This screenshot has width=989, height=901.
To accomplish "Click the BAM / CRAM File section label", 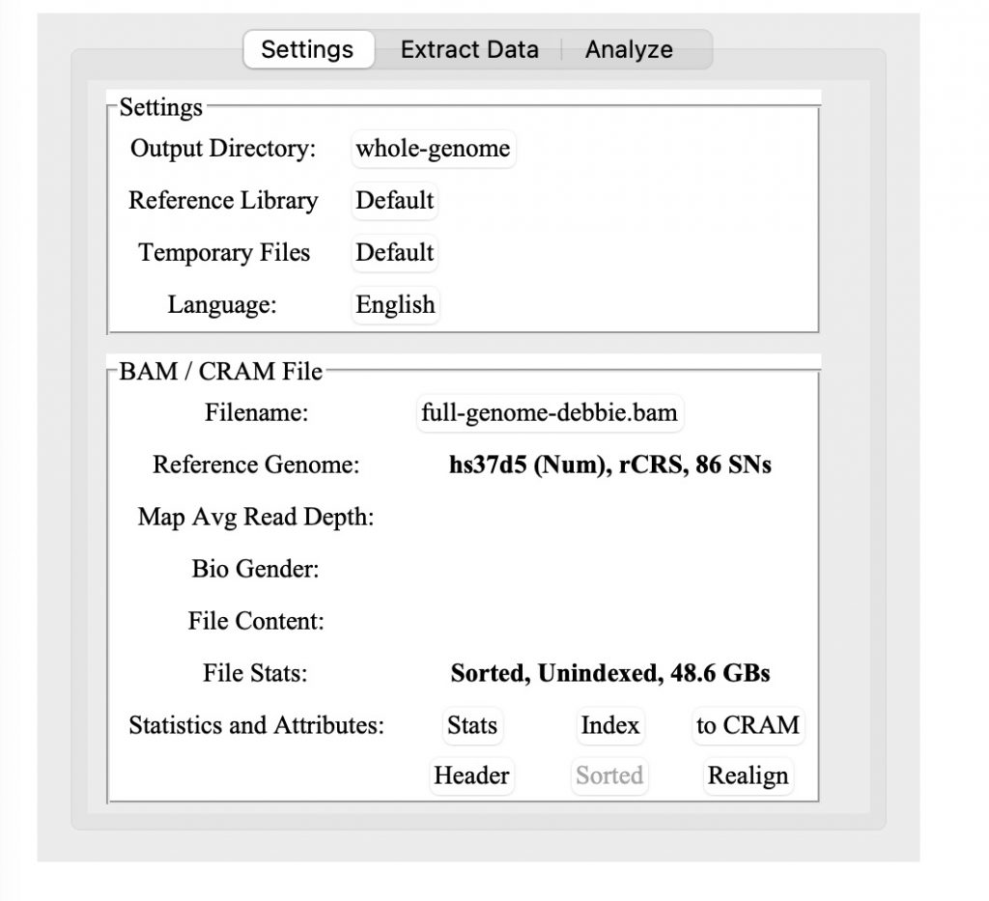I will (x=217, y=371).
